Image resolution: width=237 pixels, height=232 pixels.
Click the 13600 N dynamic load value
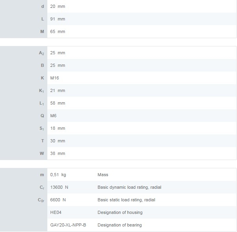[59, 188]
